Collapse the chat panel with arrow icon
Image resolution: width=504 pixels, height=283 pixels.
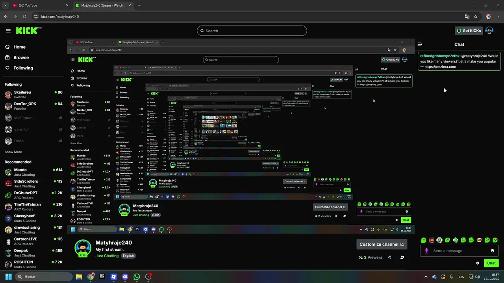[x=420, y=44]
